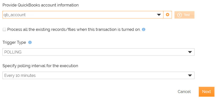
Task: Click the Test button
Action: coord(184,15)
